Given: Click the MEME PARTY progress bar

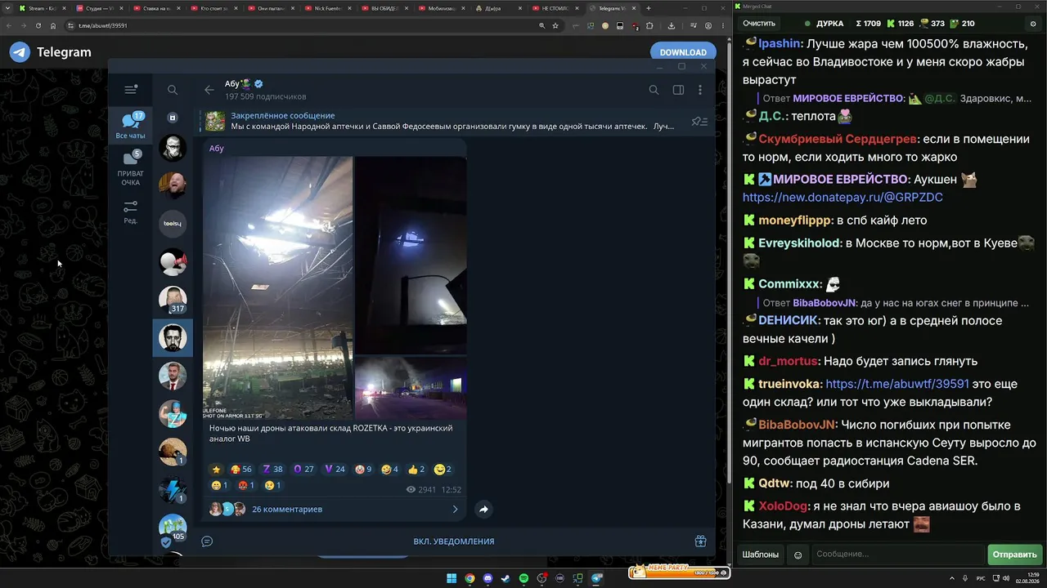Looking at the screenshot, I should click(679, 572).
